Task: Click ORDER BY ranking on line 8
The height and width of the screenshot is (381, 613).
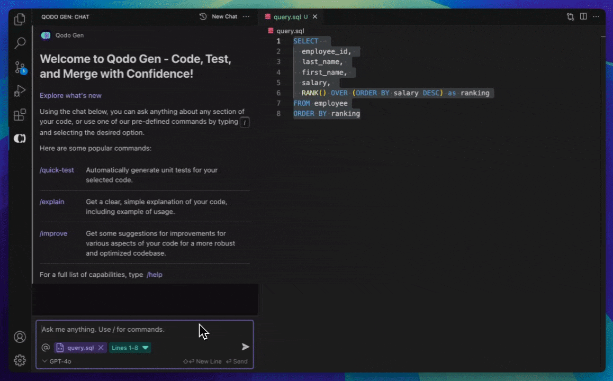Action: pos(327,114)
